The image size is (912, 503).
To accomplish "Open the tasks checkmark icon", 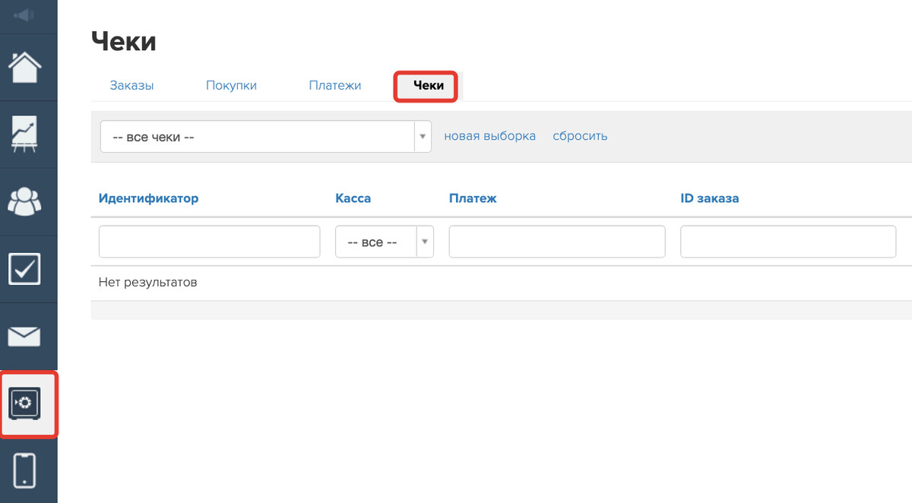I will point(24,269).
